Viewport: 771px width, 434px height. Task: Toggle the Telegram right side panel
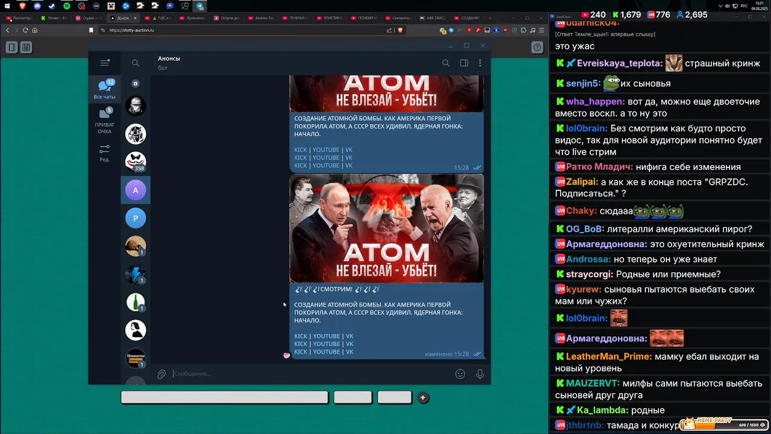464,63
